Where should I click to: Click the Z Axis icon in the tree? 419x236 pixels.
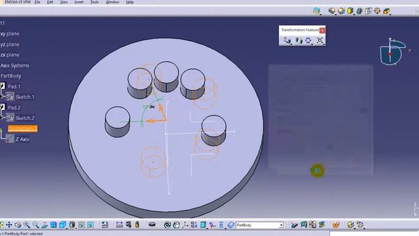10,139
